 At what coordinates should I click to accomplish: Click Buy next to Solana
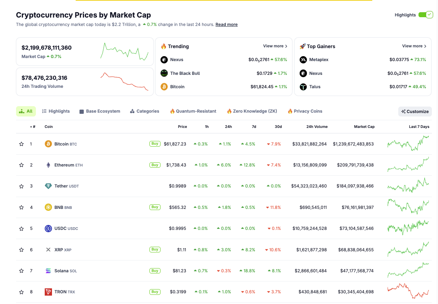click(155, 271)
